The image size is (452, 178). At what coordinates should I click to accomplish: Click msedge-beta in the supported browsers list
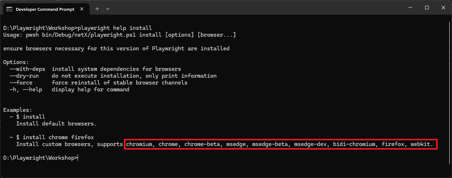click(x=270, y=144)
